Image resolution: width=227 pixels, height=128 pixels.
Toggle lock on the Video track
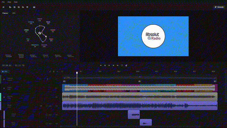4,88
